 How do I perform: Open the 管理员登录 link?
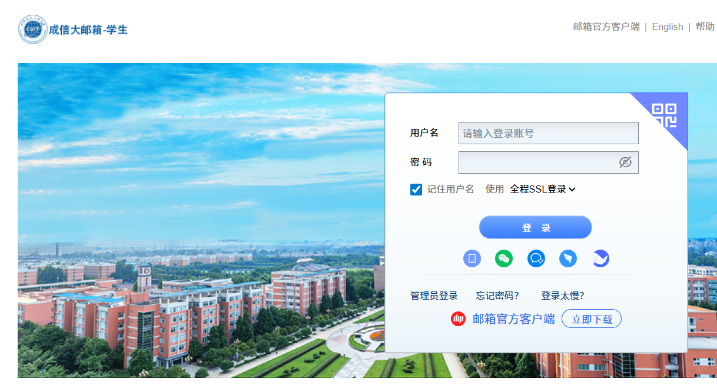tap(434, 296)
